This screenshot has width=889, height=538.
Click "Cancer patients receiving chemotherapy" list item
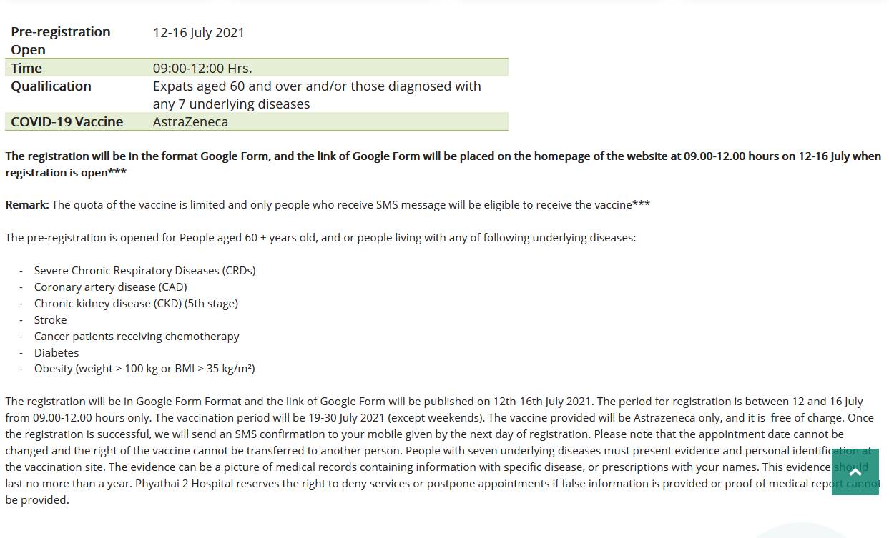(x=137, y=337)
